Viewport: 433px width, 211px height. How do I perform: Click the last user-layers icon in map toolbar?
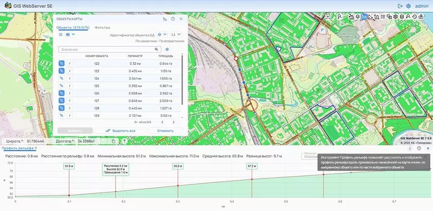tap(421, 17)
